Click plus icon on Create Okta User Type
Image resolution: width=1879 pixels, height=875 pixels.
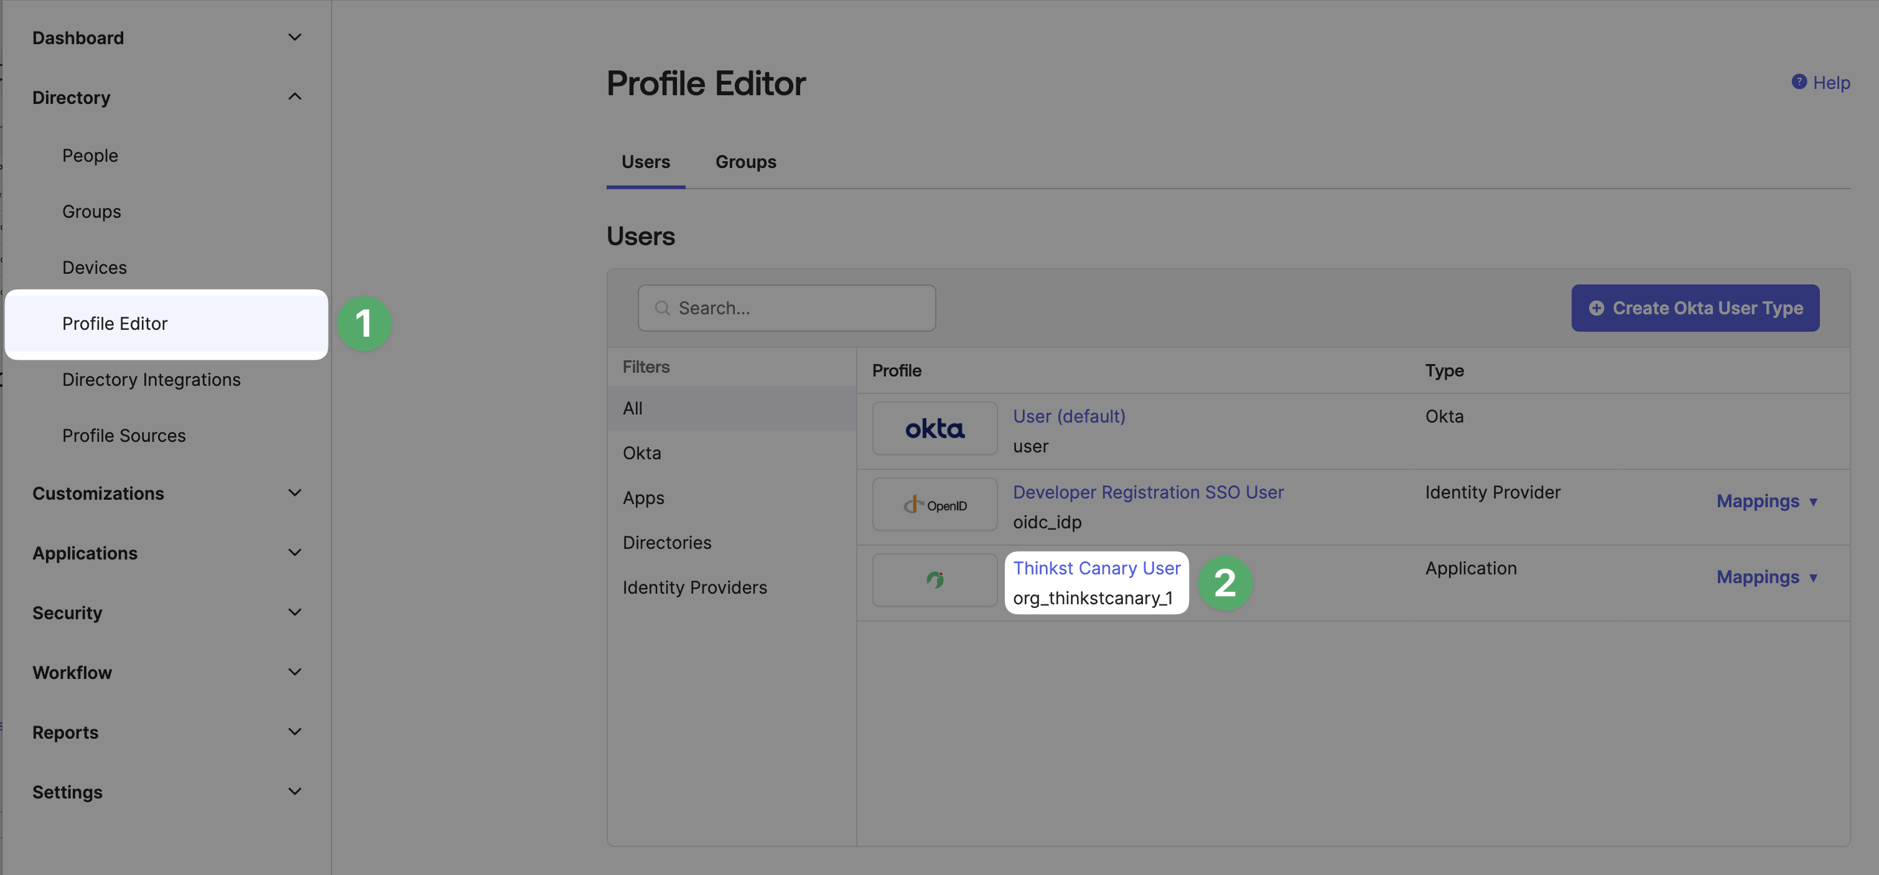pos(1596,308)
